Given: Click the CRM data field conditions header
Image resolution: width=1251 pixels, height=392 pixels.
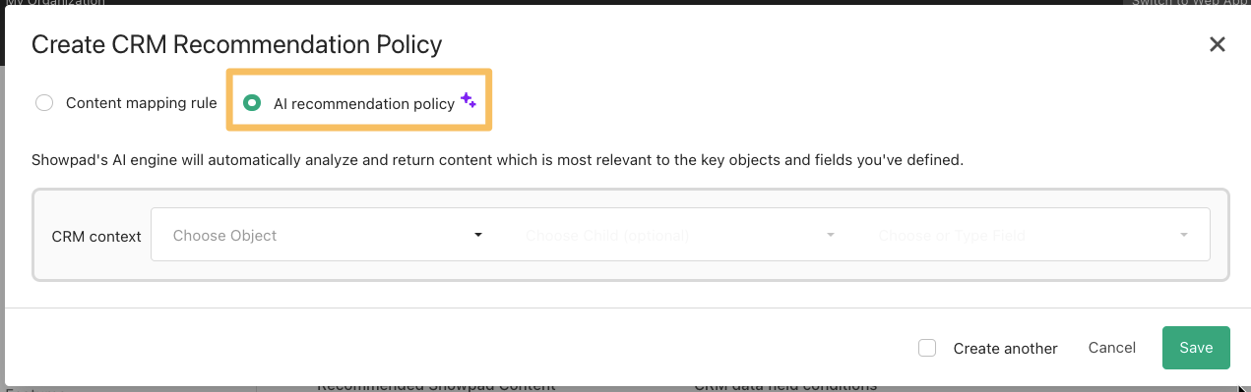Looking at the screenshot, I should click(x=785, y=387).
